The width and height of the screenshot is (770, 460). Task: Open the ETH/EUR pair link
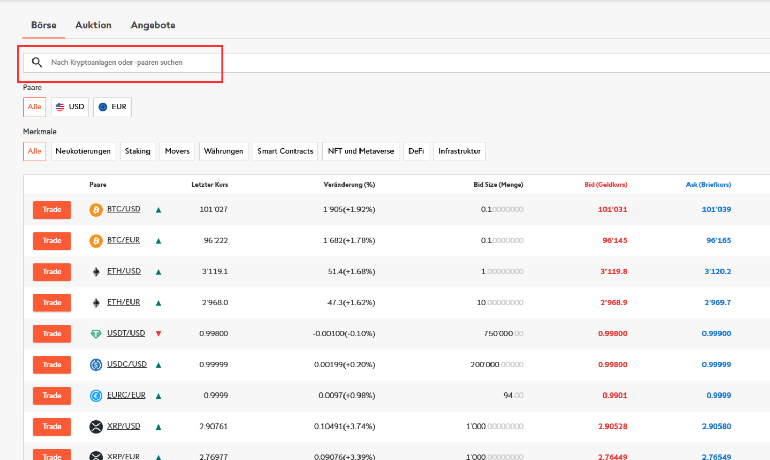click(x=124, y=302)
